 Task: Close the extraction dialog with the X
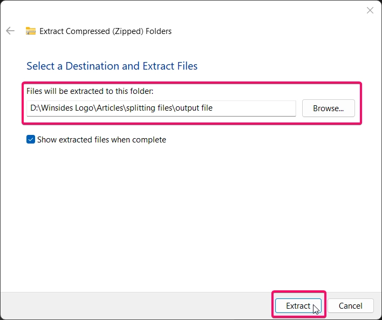click(370, 10)
